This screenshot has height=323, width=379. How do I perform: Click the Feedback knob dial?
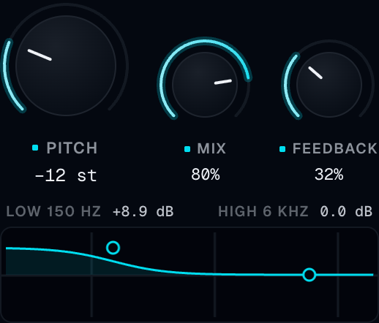coord(329,85)
